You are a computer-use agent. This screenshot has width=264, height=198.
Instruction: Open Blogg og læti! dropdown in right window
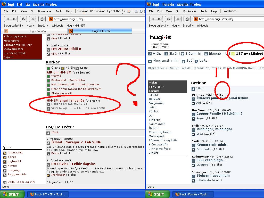[x=159, y=26]
